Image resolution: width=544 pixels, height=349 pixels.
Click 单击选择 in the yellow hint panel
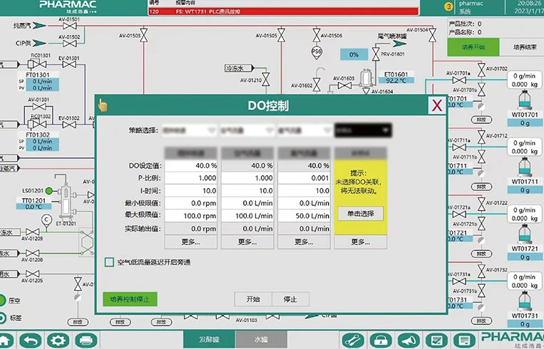coord(361,214)
